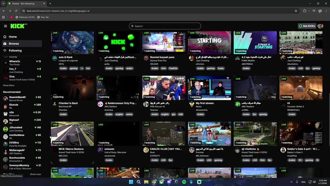Click 2D7o streamer avatar

[x=55, y=58]
